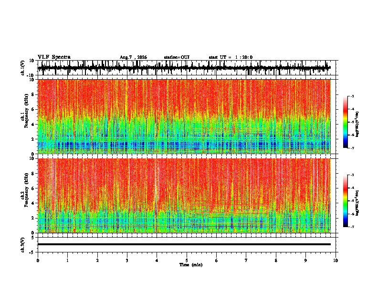
Task: Click the "7" tick label on time axis
Action: pos(246,261)
